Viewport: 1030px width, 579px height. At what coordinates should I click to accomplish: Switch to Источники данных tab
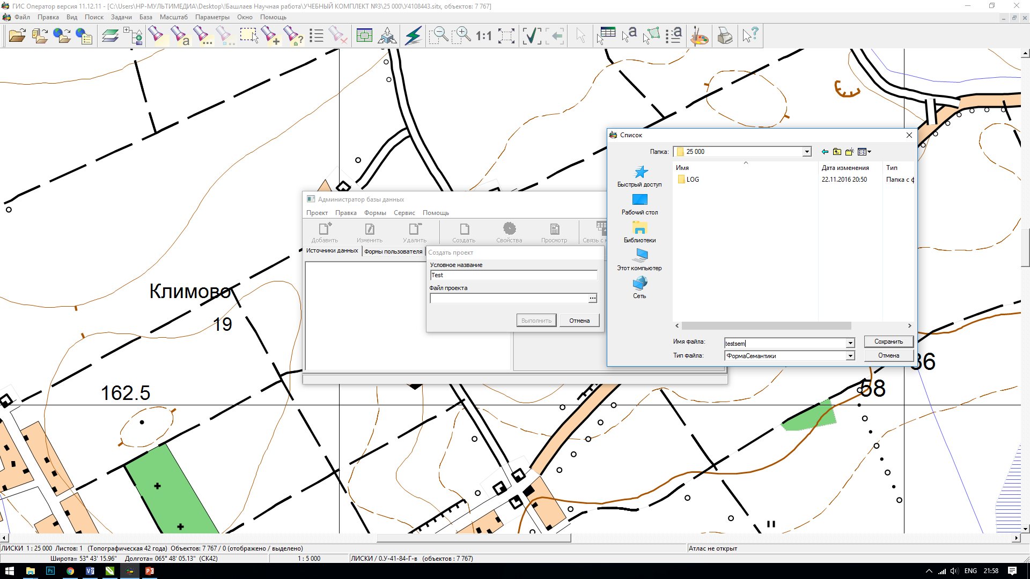pyautogui.click(x=332, y=251)
